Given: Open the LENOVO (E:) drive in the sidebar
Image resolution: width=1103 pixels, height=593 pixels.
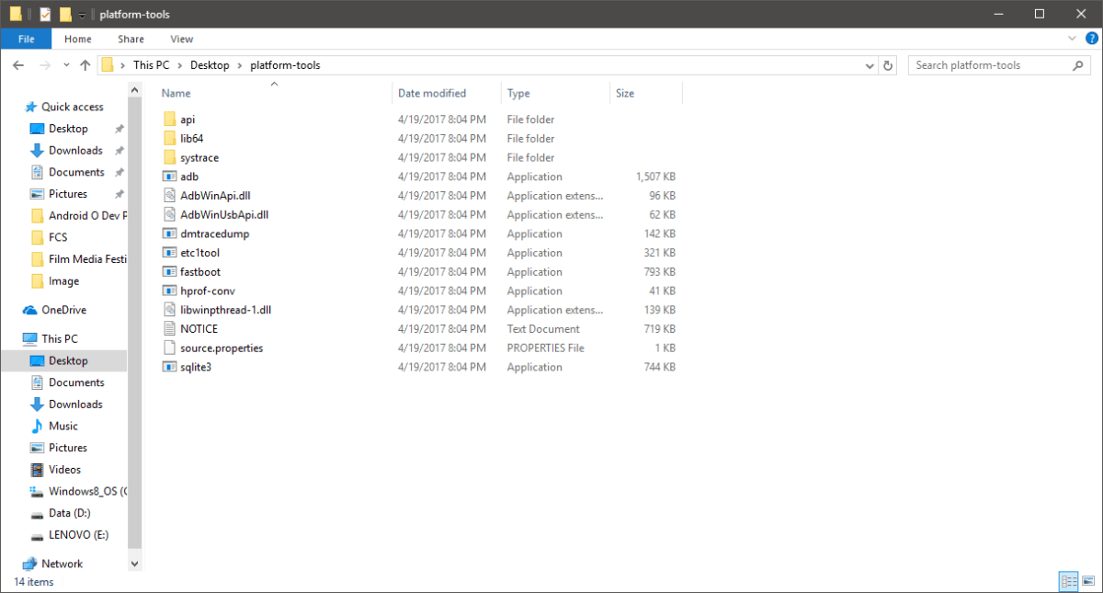Looking at the screenshot, I should (x=76, y=535).
